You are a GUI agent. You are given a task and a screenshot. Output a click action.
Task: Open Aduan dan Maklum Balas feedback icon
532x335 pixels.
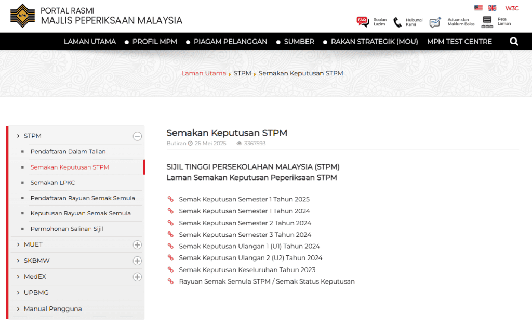pyautogui.click(x=435, y=22)
